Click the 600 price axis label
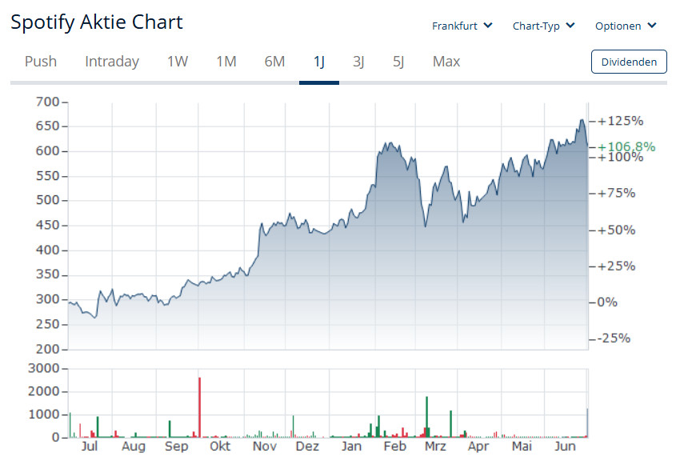676x473 pixels. [x=47, y=151]
